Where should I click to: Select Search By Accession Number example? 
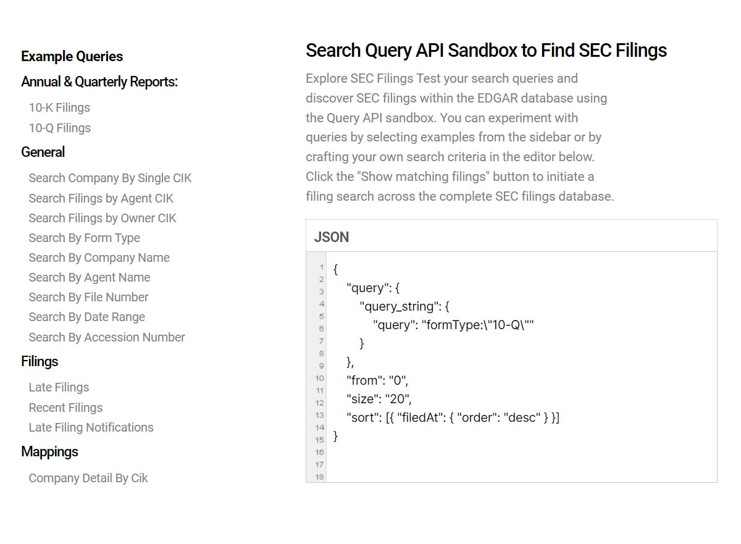pos(106,337)
